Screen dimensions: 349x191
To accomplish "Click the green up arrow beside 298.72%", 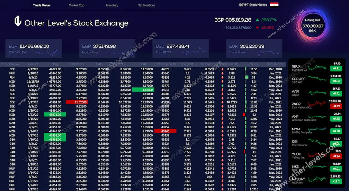I will (257, 20).
